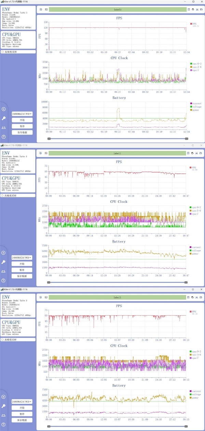This screenshot has width=205, height=431.
Task: Open the device selector dropdown in middle window
Action: (x=22, y=258)
